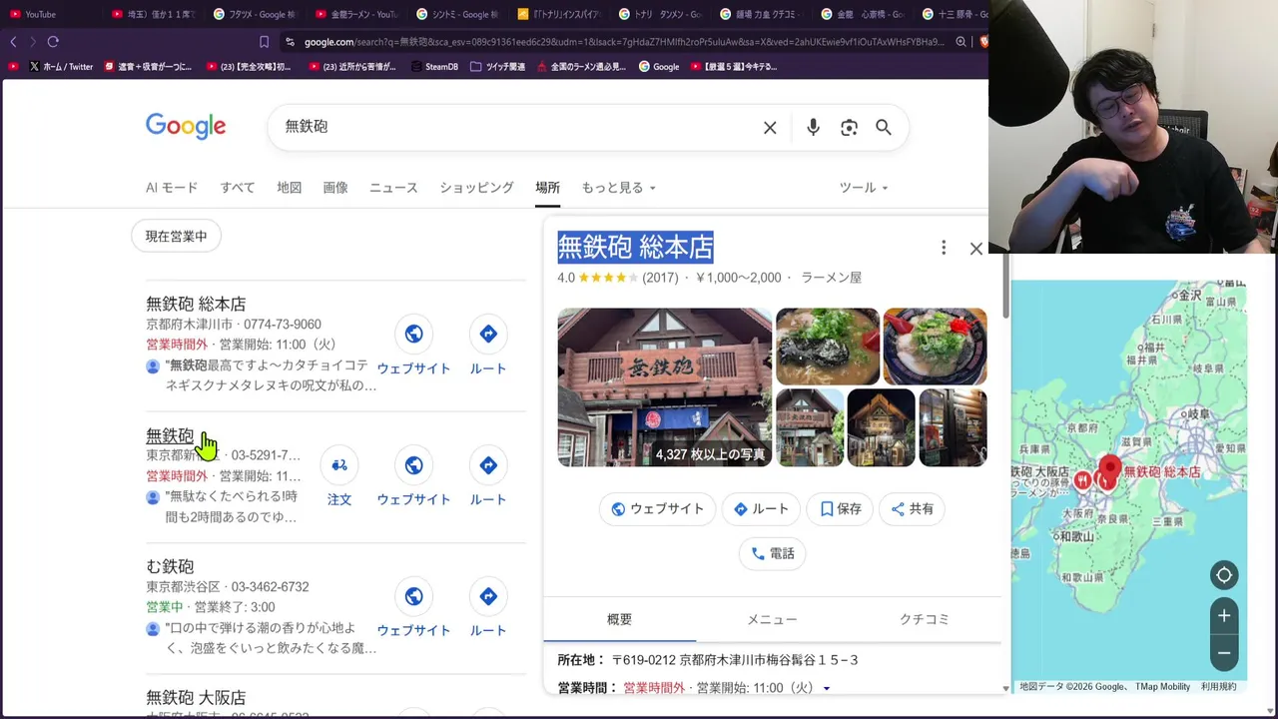Switch to 地図 search tab
Viewport: 1278px width, 719px height.
click(x=290, y=188)
